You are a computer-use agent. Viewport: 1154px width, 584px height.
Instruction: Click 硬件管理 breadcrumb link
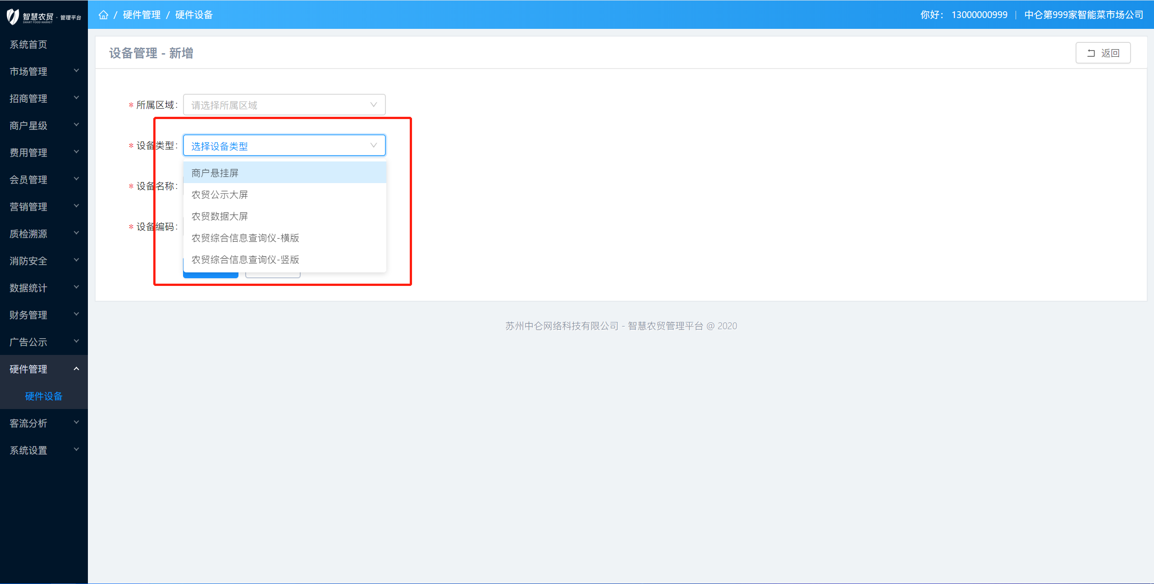pyautogui.click(x=142, y=15)
